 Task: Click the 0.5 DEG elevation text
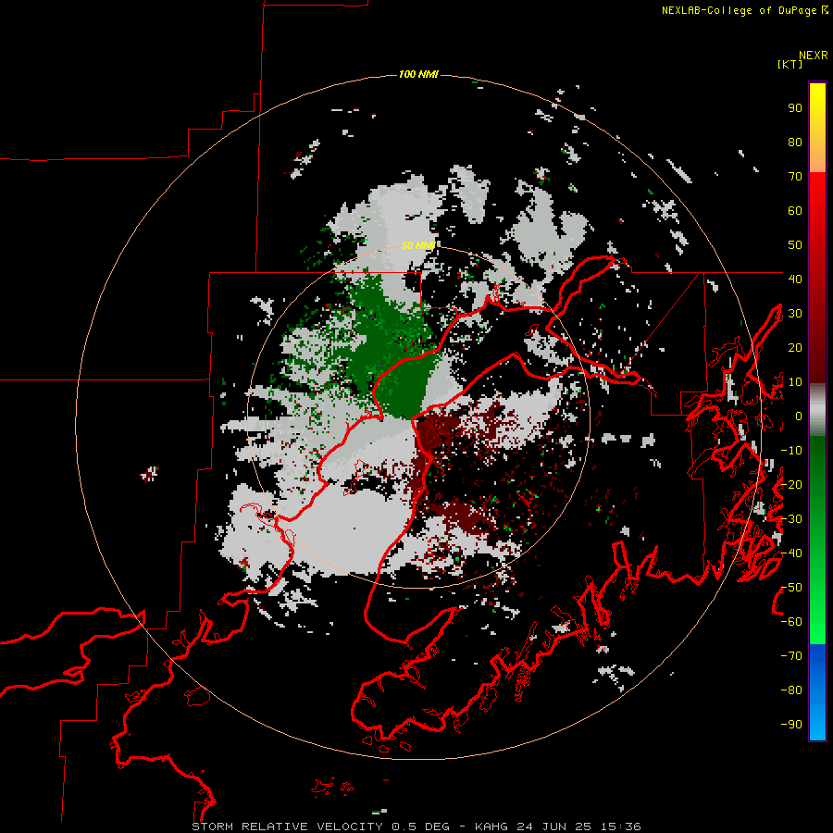421,827
